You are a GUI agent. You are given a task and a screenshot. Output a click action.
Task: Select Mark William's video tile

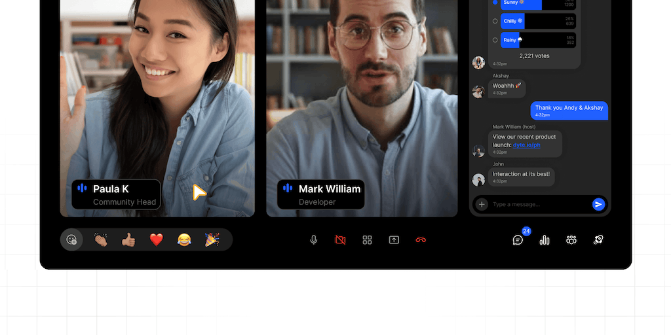click(362, 108)
